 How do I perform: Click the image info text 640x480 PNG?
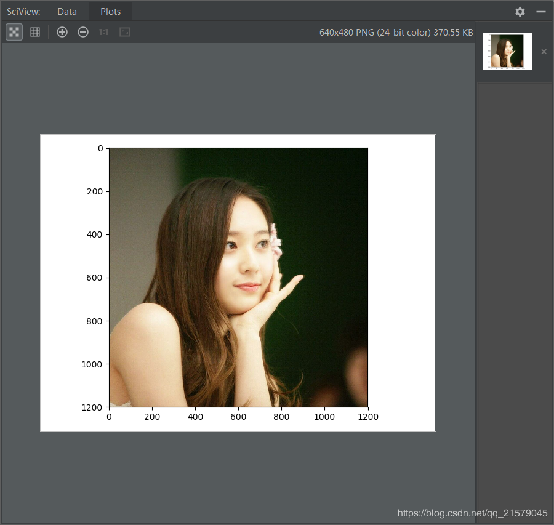coord(396,33)
